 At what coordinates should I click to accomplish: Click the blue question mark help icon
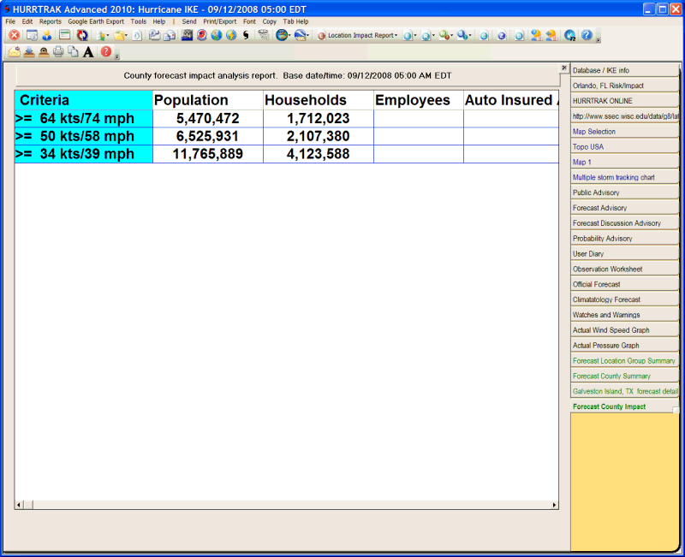587,36
